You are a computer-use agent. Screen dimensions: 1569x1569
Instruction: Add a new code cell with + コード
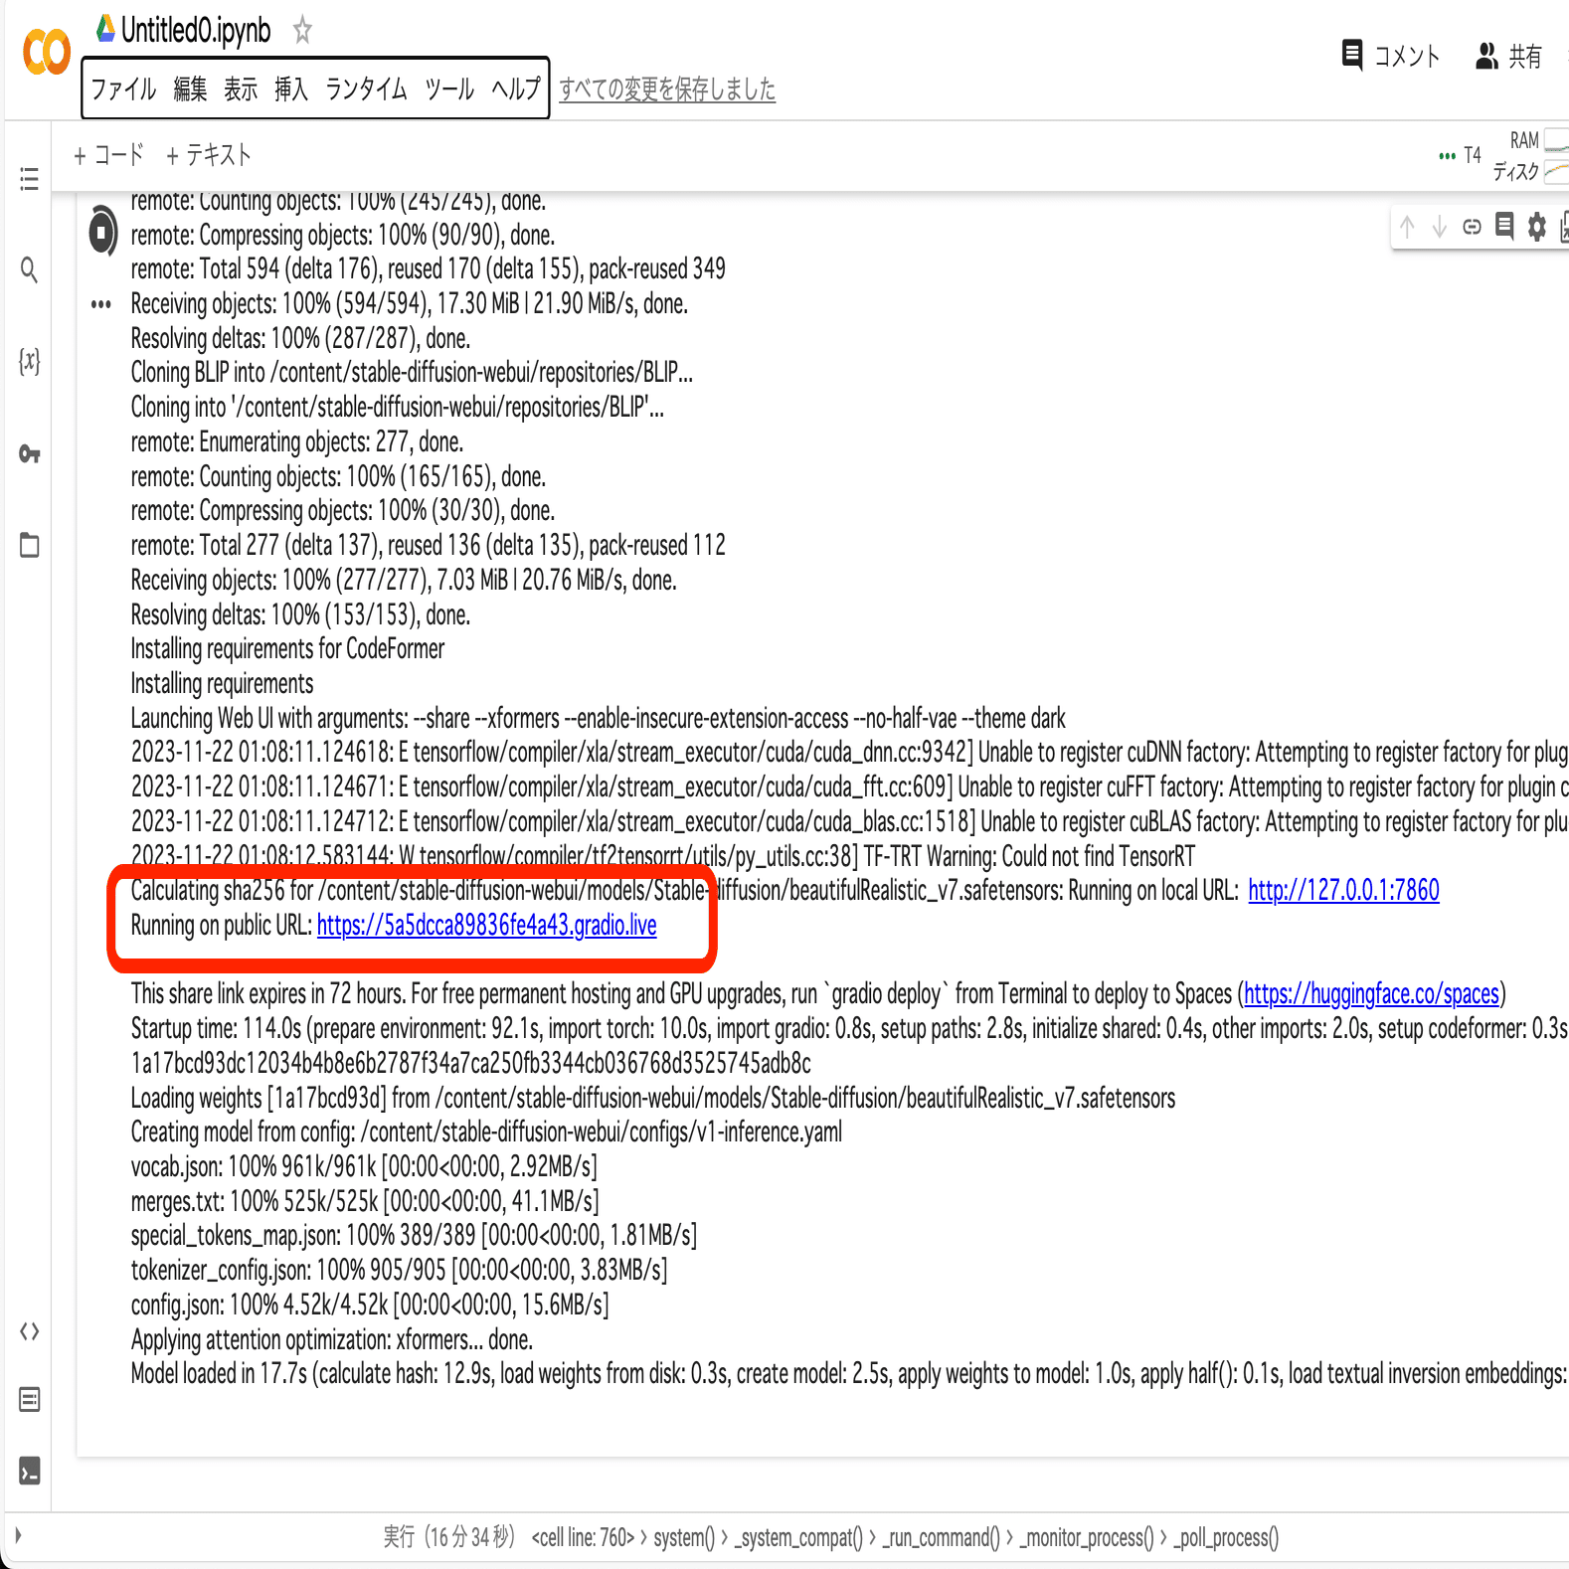[x=108, y=155]
